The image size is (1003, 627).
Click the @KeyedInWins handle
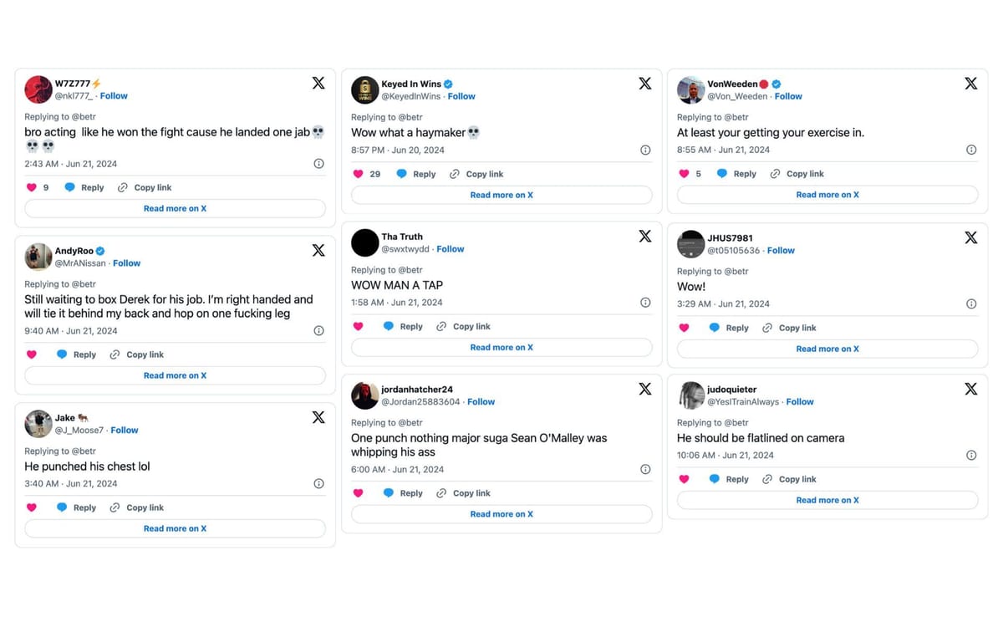coord(411,95)
